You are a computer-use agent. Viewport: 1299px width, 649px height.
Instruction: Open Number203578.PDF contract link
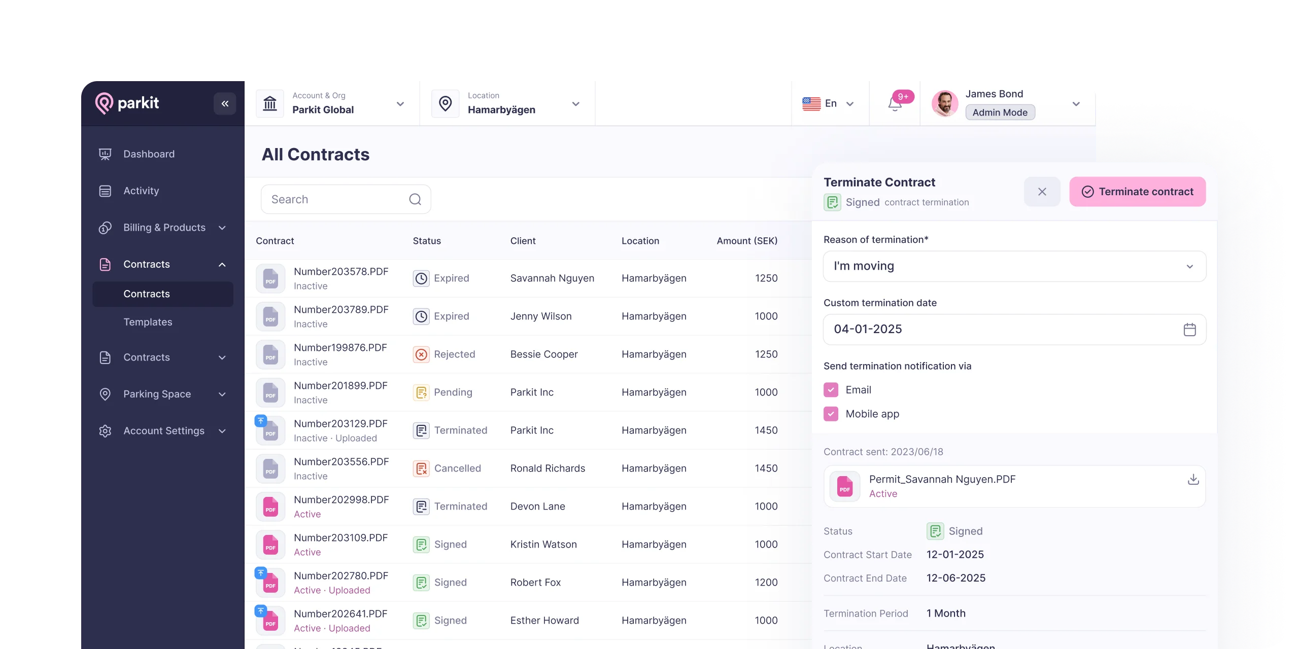coord(341,271)
